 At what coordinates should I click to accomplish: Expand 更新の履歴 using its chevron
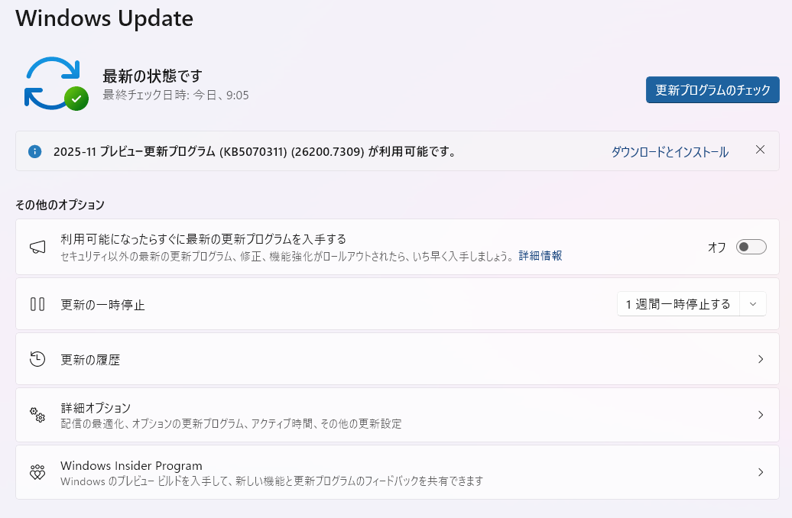click(x=760, y=359)
